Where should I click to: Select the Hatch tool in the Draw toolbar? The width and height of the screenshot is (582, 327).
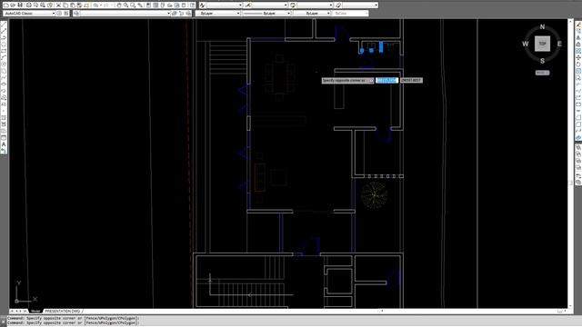click(4, 117)
